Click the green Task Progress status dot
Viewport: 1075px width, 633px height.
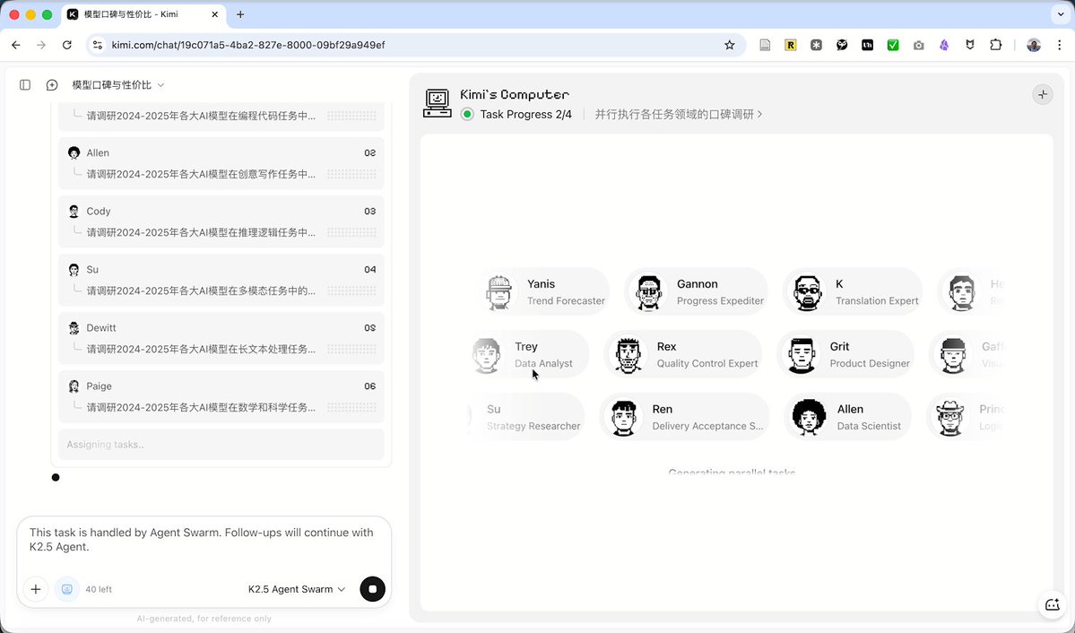(x=467, y=114)
